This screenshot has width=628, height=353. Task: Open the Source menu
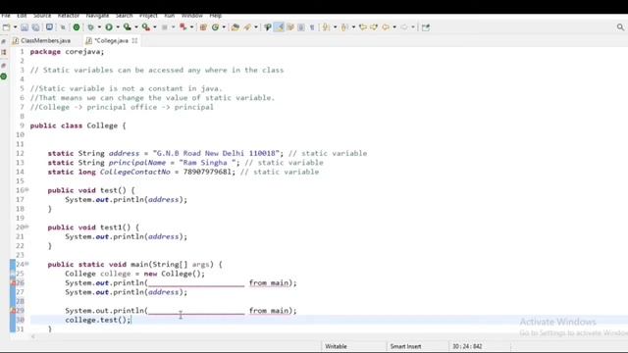pos(42,16)
